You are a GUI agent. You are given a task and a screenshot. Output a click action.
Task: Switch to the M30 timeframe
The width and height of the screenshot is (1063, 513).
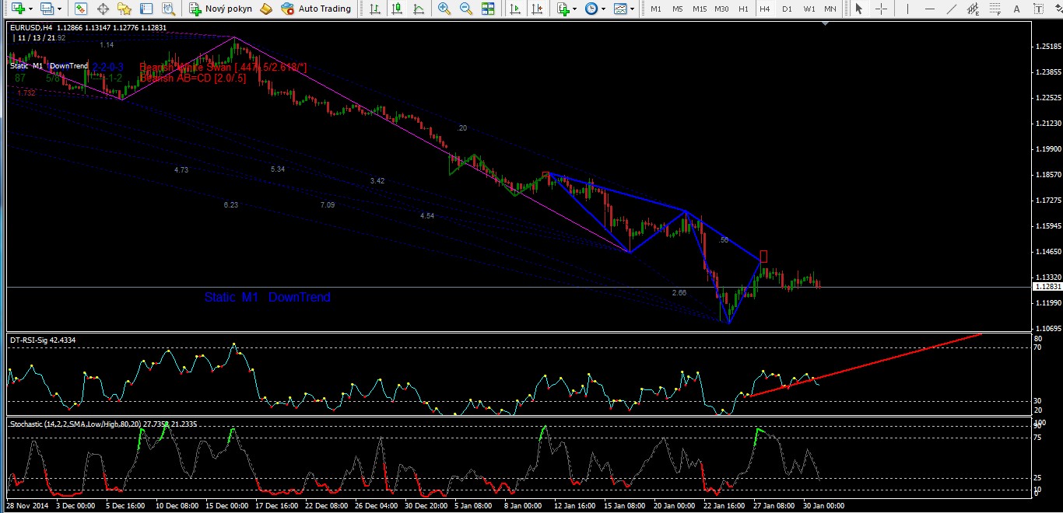click(721, 9)
